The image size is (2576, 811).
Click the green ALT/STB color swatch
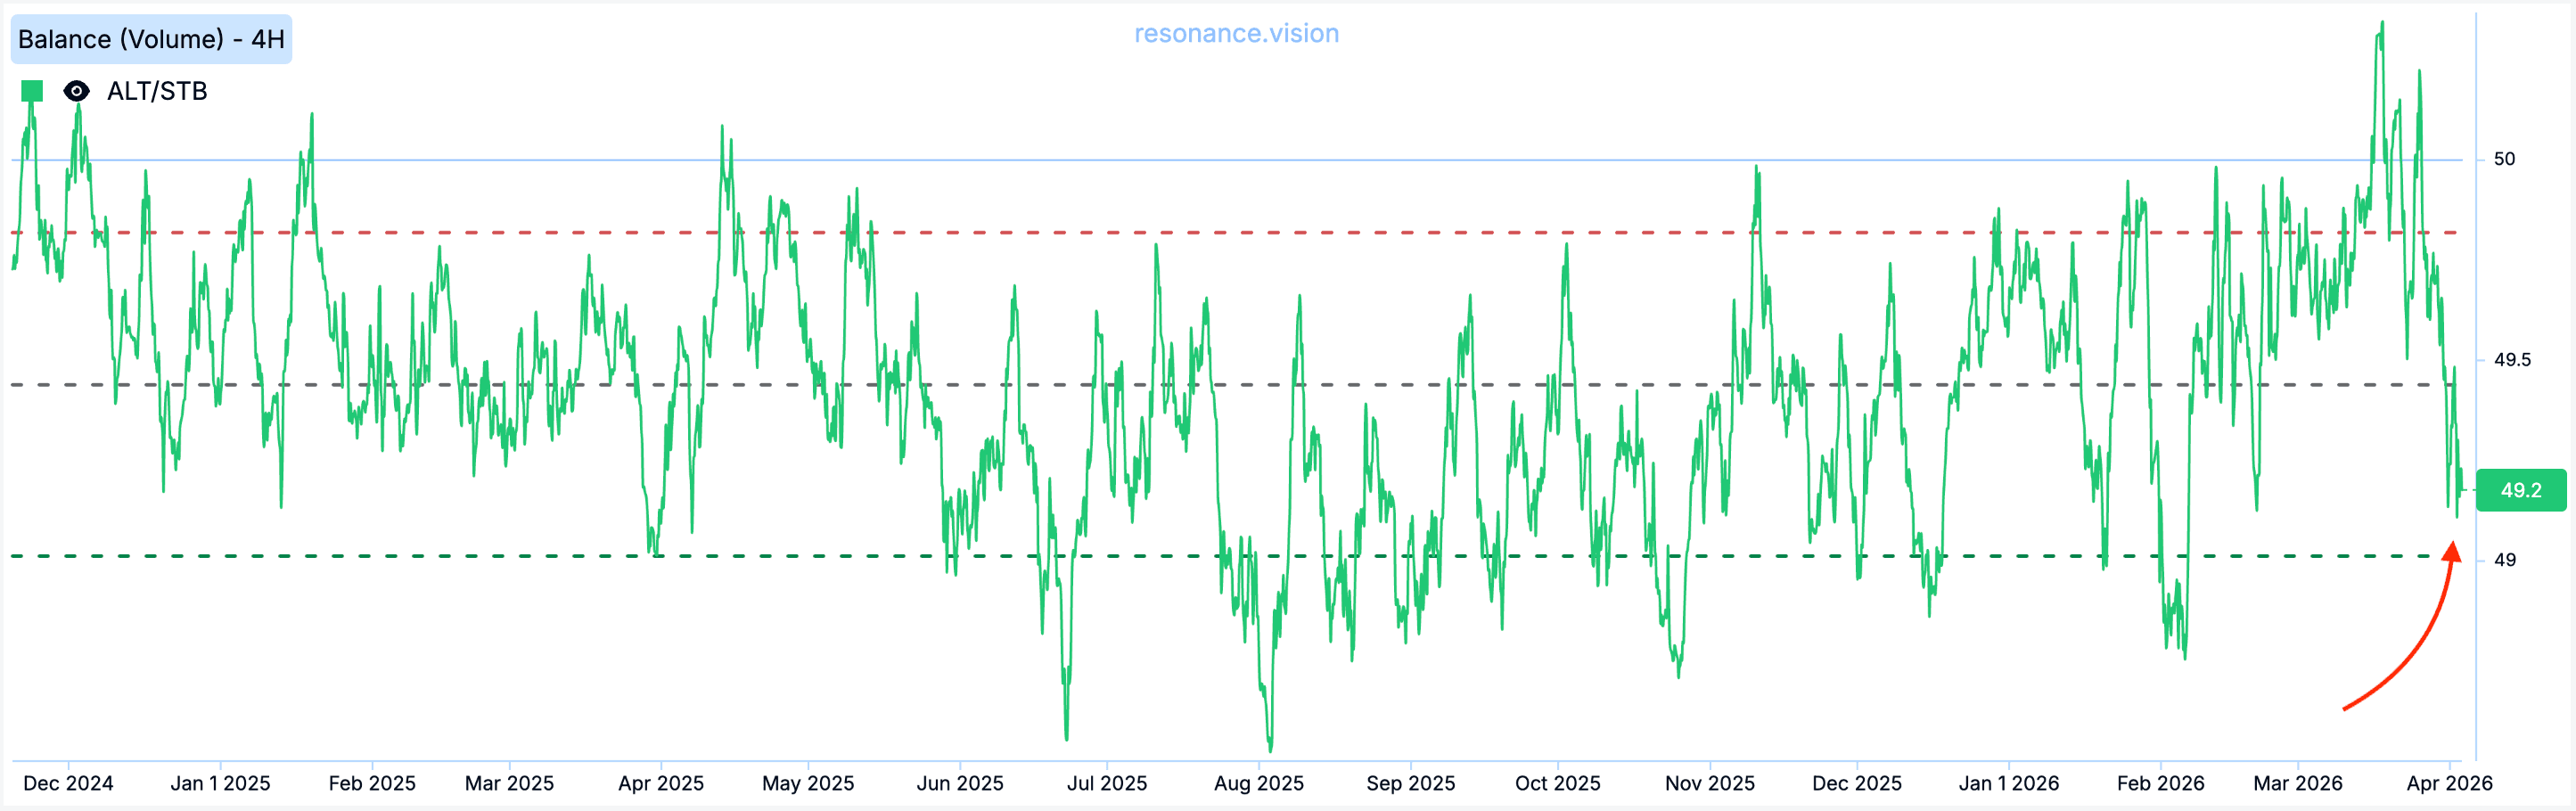[x=32, y=91]
